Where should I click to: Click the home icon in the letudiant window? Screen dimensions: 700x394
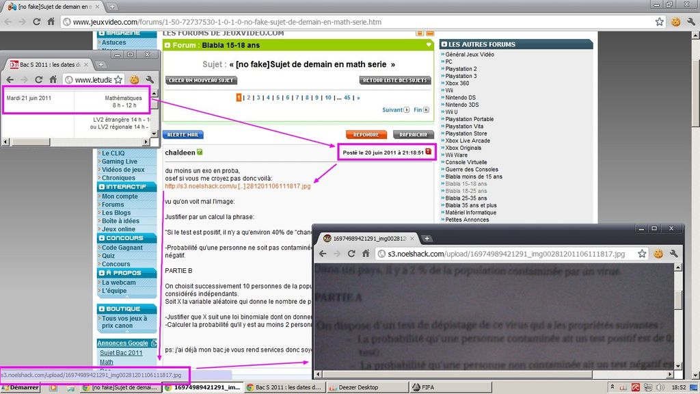(x=53, y=79)
